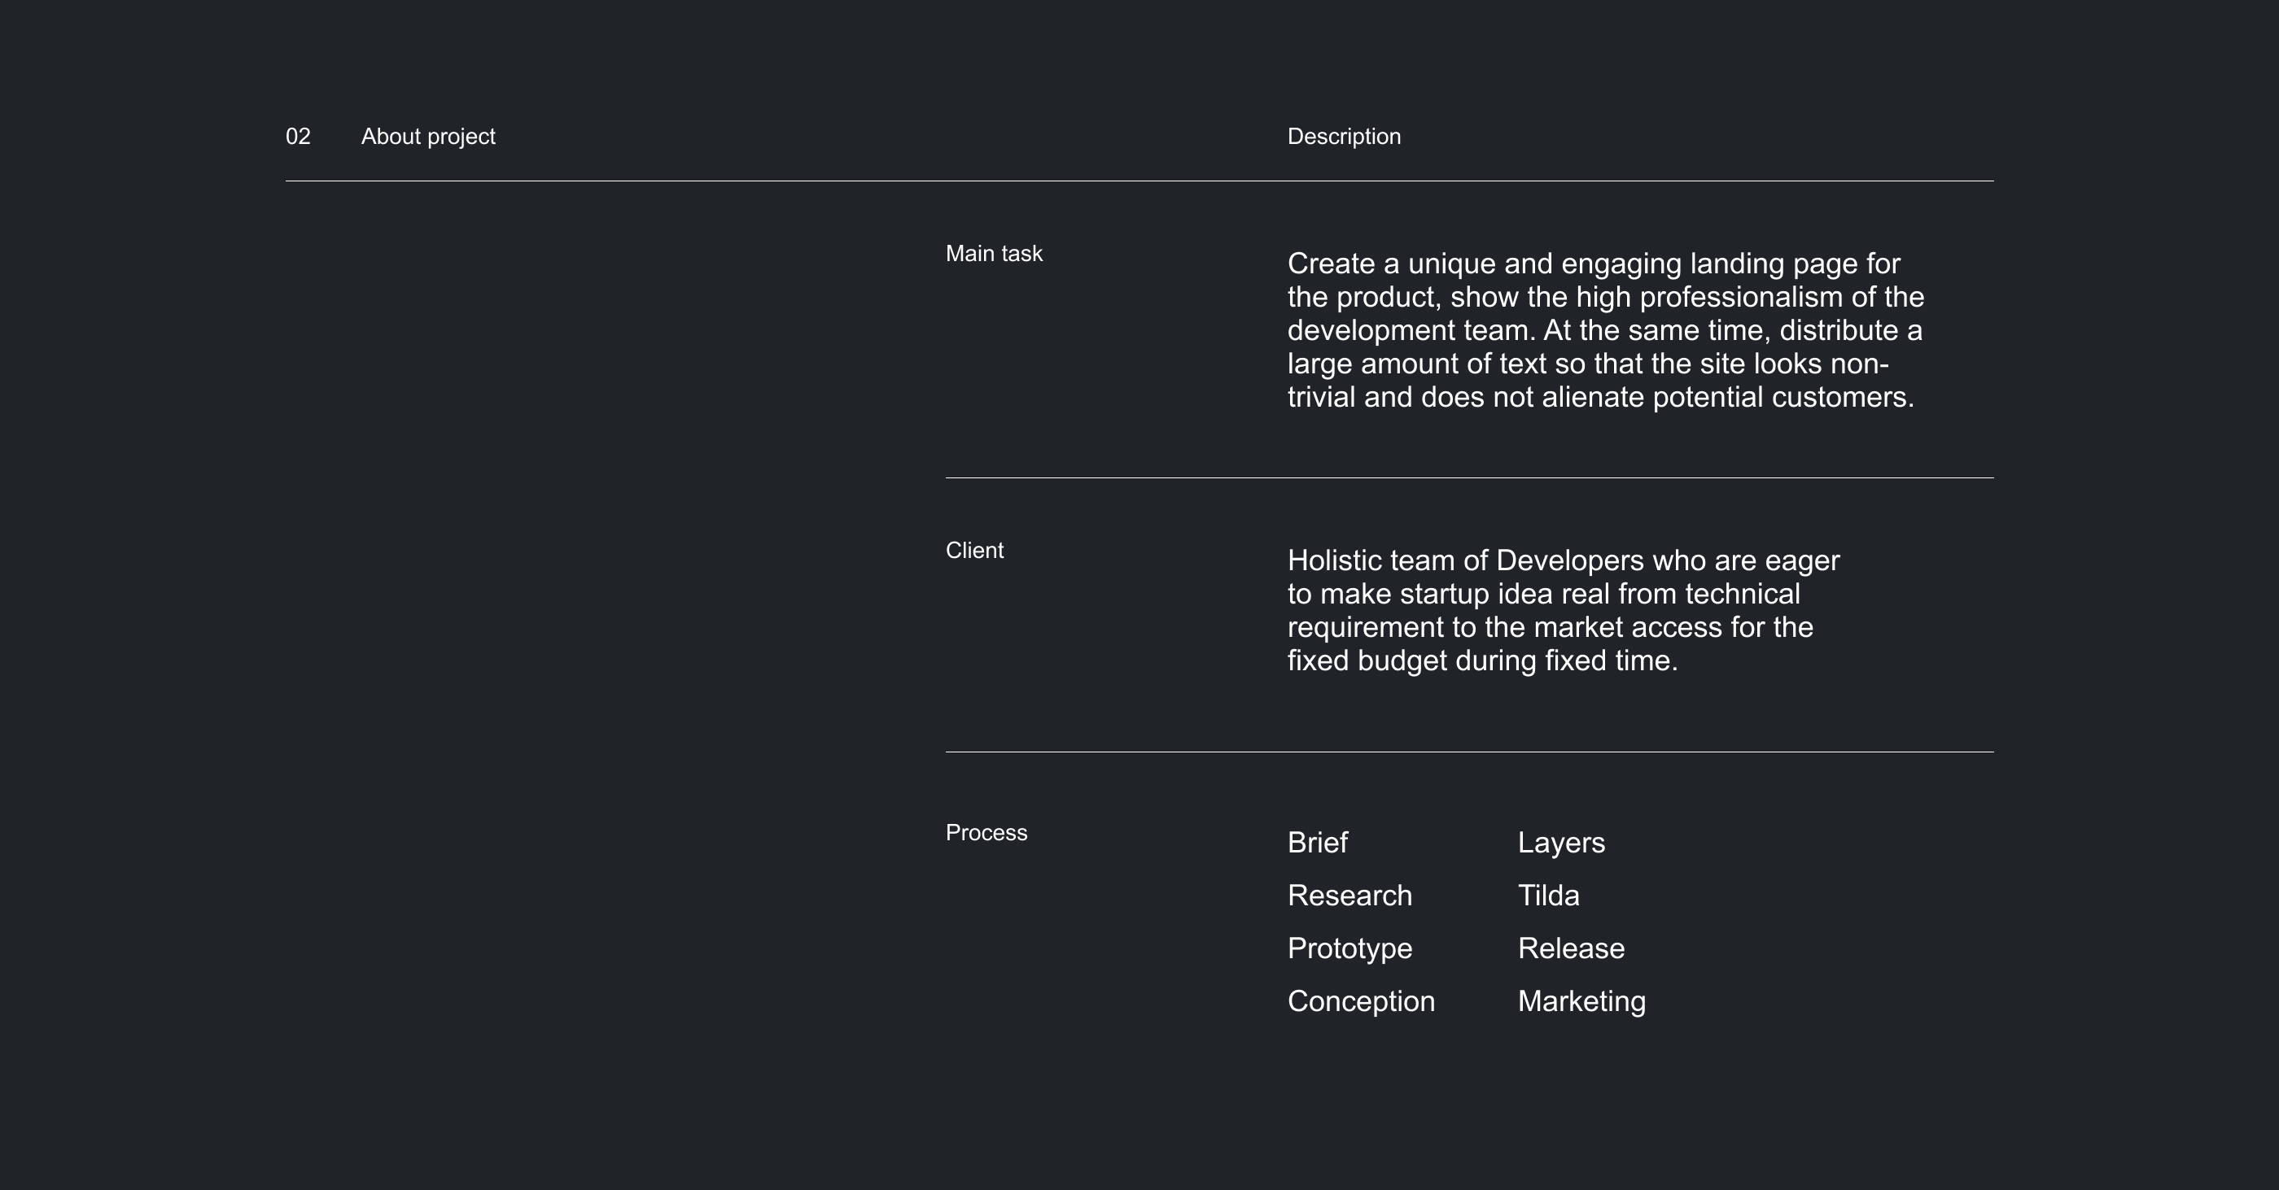Click the divider line above Process section

(1468, 752)
